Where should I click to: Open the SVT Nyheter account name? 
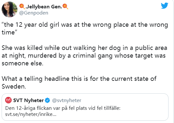[x=29, y=100]
